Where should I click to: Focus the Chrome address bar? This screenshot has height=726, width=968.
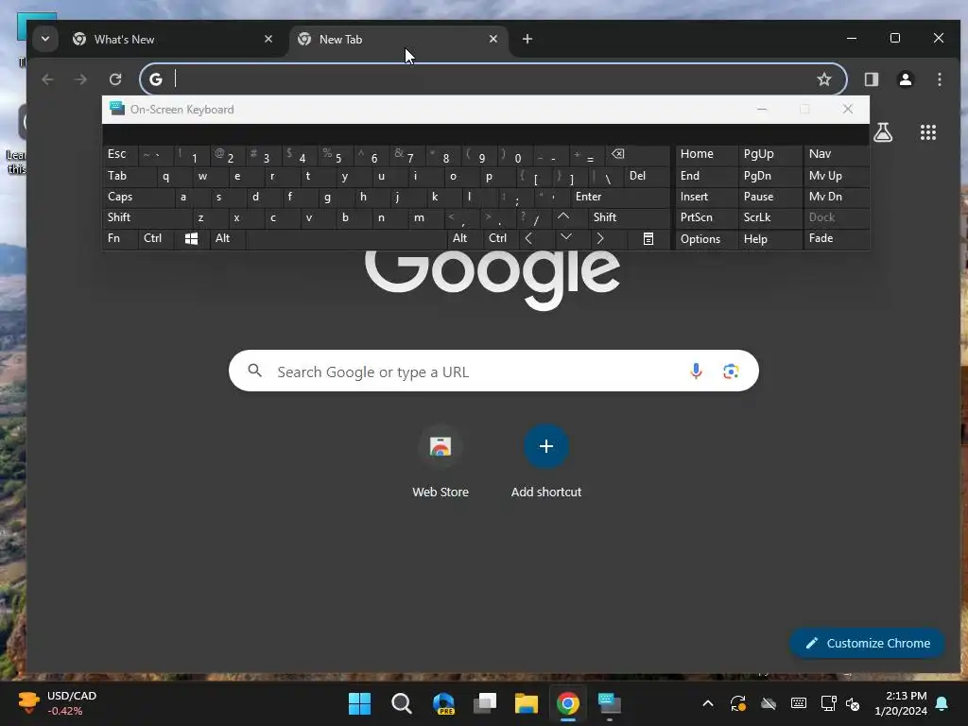click(493, 79)
